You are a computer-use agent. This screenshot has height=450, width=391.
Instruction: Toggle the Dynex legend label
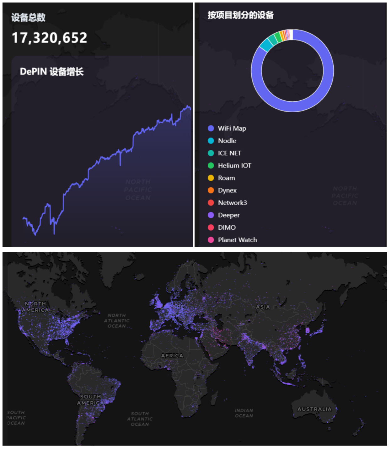coord(227,190)
